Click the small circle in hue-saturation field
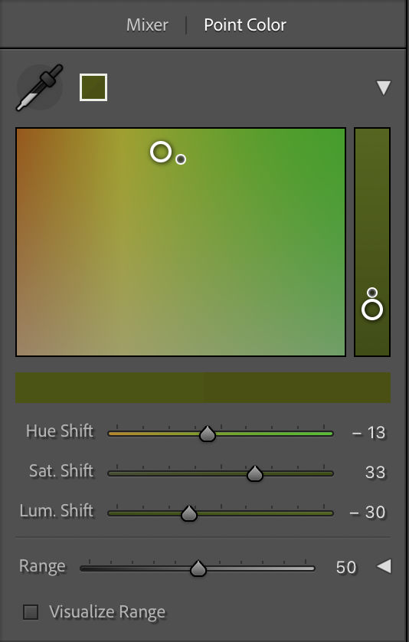Viewport: 409px width, 642px height. 181,159
